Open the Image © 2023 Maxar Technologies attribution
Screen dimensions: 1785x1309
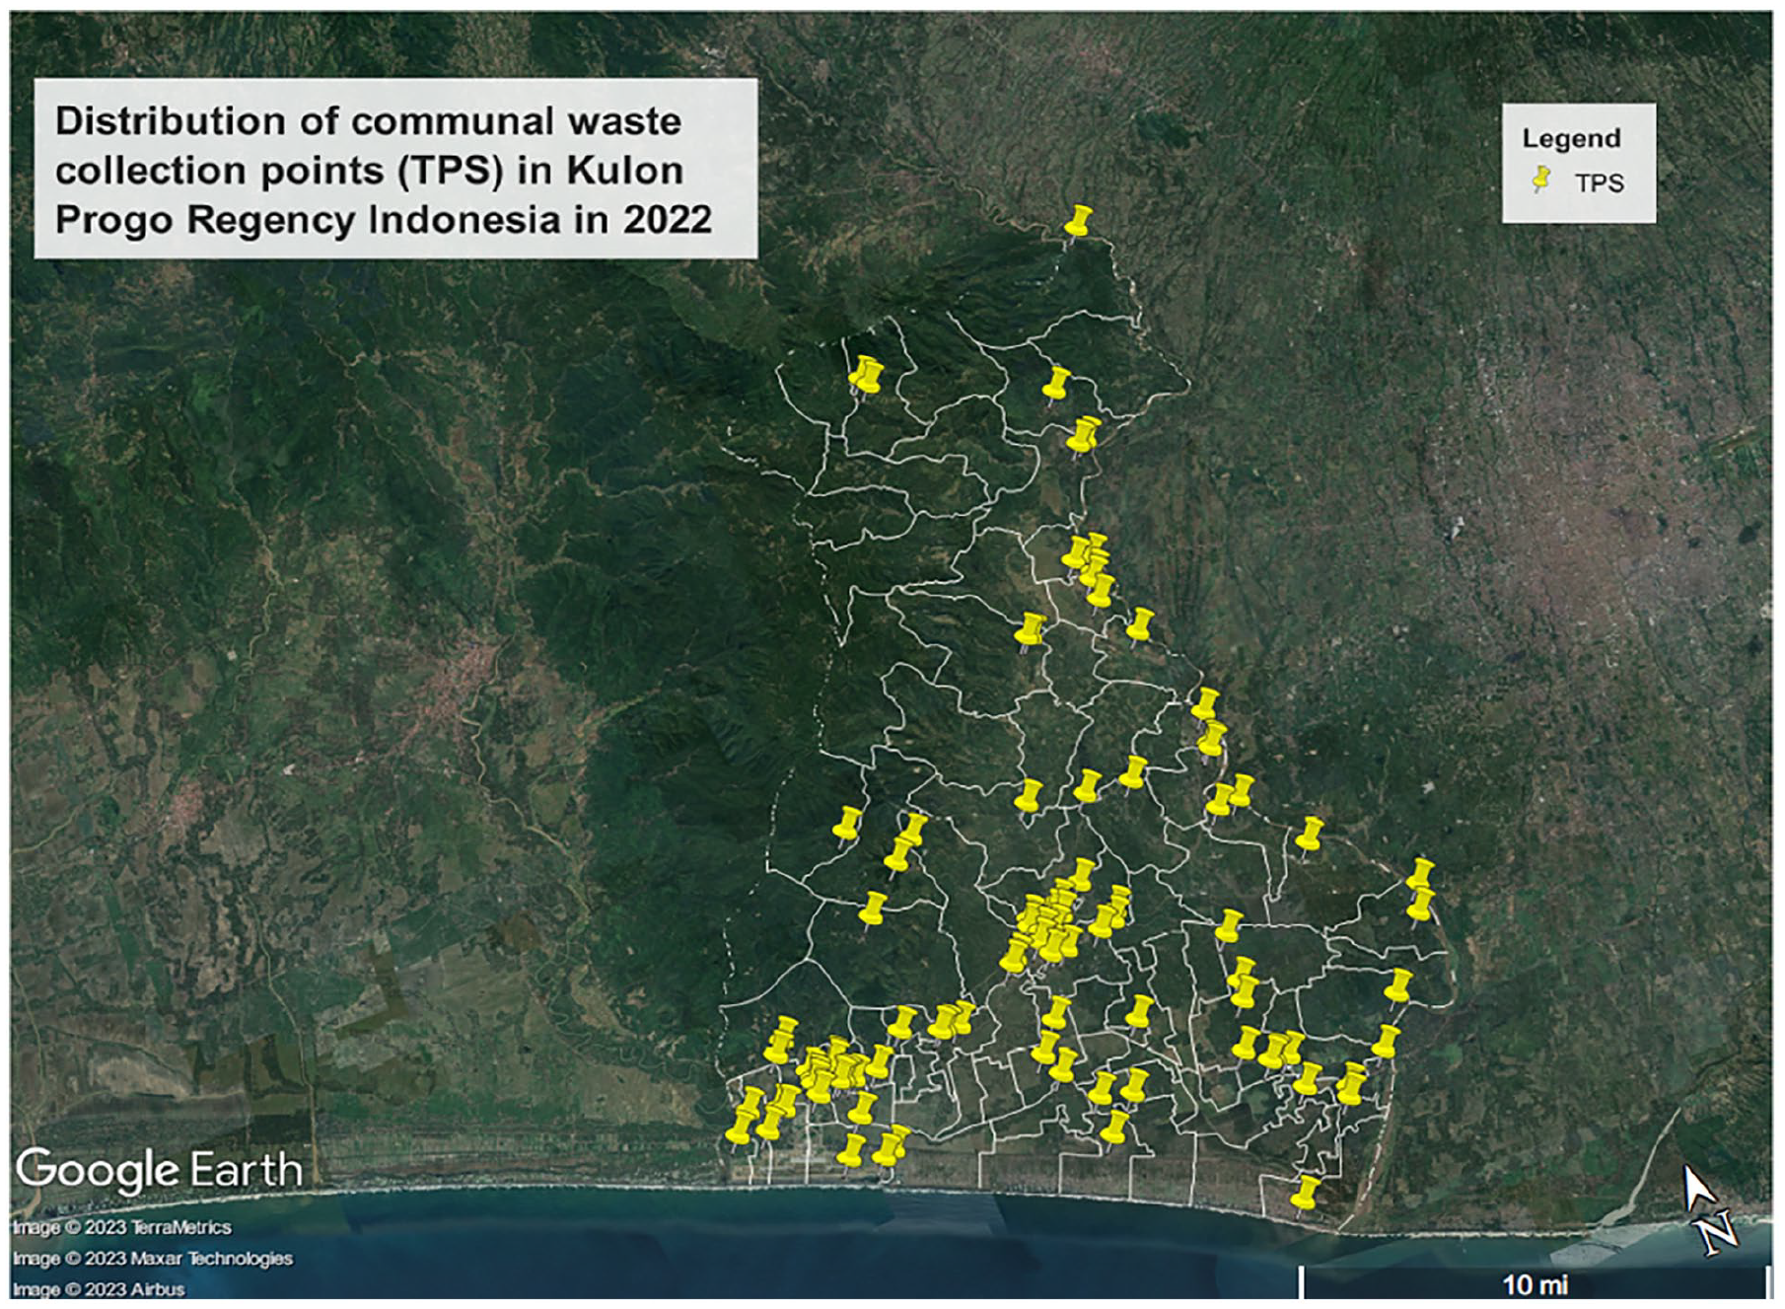coord(153,1259)
